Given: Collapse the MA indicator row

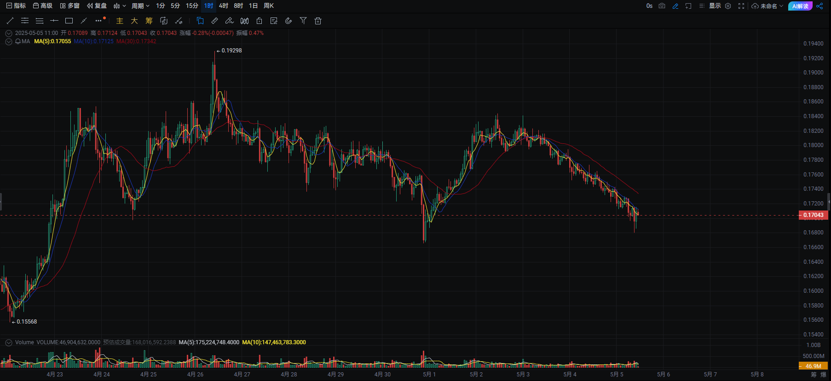Looking at the screenshot, I should tap(8, 41).
